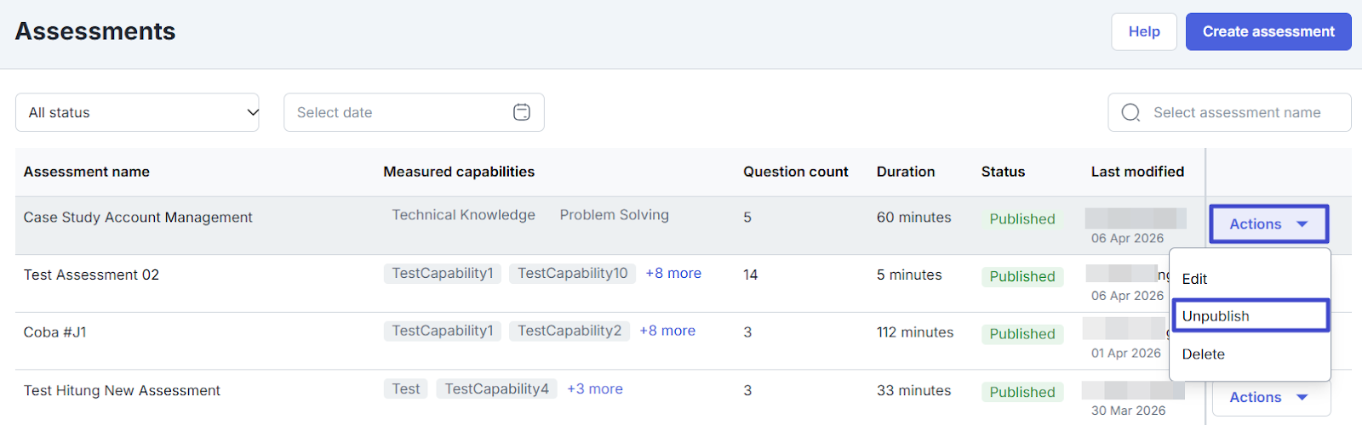
Task: Expand Actions dropdown for Case Study Account Management
Action: pos(1268,224)
